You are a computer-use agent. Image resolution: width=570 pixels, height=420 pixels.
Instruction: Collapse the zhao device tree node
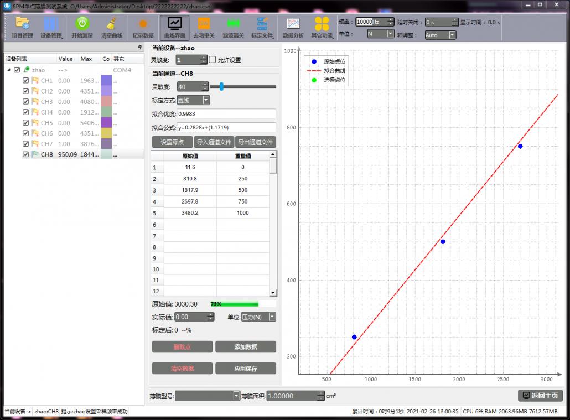click(9, 70)
